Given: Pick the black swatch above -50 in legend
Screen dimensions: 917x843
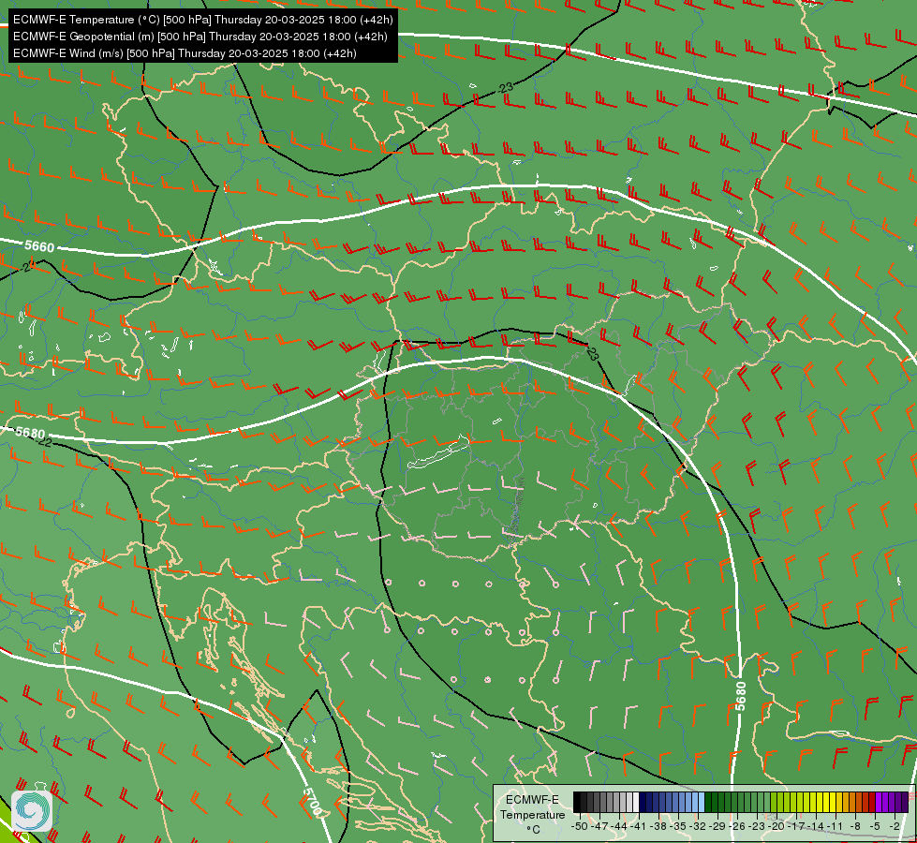Looking at the screenshot, I should [x=577, y=802].
